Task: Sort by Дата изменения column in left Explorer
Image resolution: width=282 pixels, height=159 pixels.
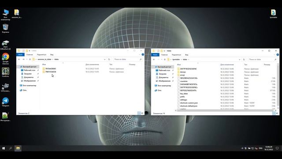Action: coord(92,64)
